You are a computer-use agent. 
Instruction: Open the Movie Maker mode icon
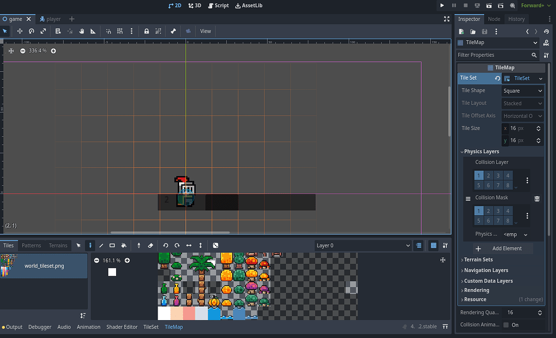pos(513,5)
